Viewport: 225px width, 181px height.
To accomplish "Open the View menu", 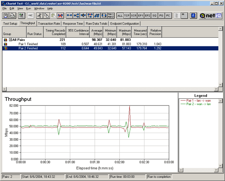I will point(20,9).
